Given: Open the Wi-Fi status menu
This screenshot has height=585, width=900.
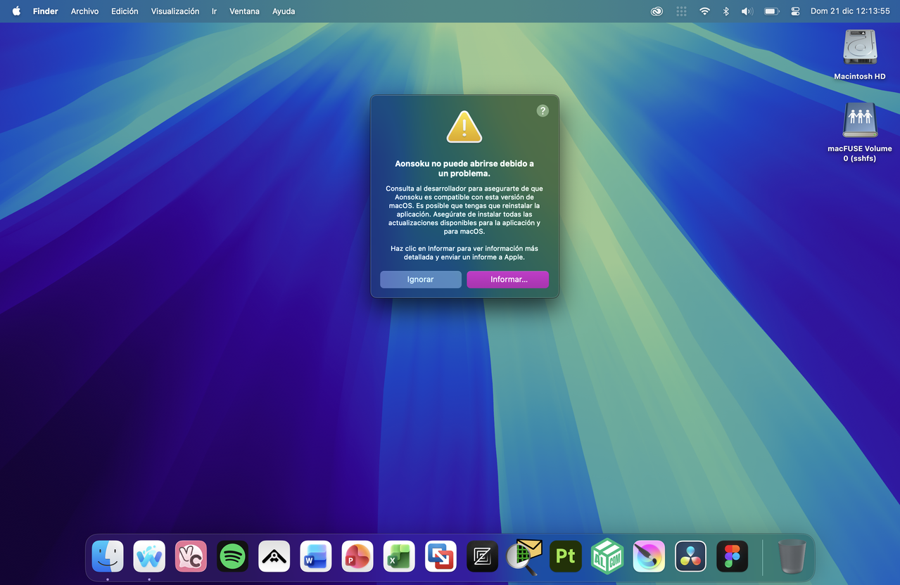Looking at the screenshot, I should [x=704, y=11].
